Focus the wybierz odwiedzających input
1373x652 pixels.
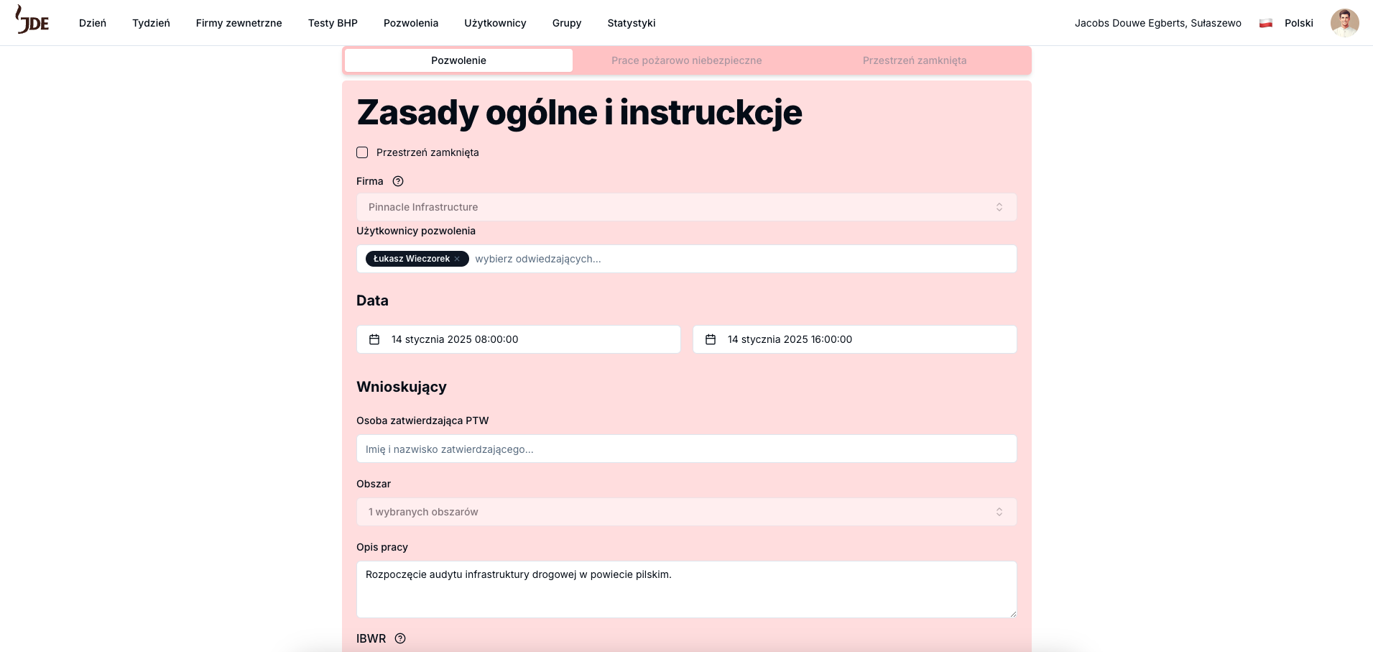tap(740, 259)
